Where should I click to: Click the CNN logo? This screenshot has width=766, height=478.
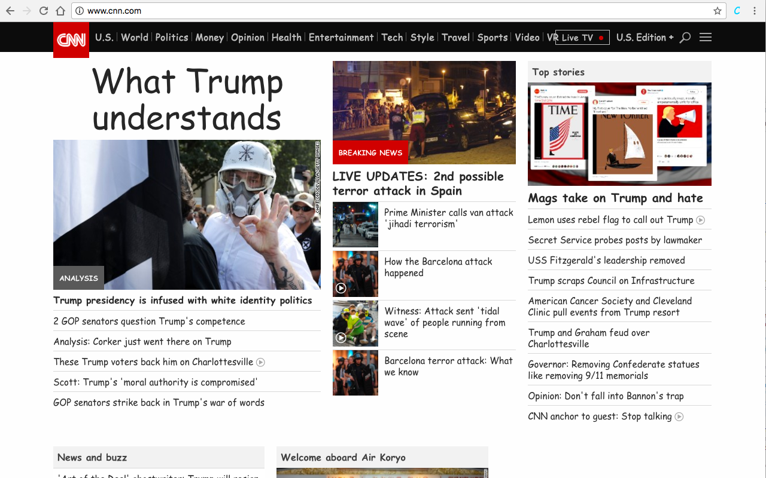tap(71, 40)
